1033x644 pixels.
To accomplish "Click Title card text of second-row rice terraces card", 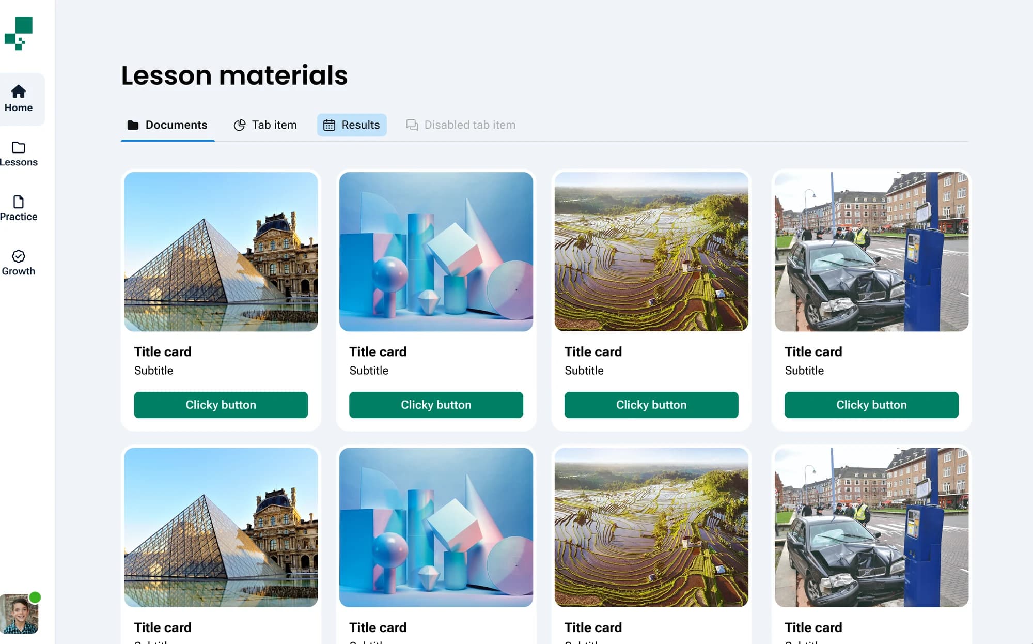I will pyautogui.click(x=593, y=627).
